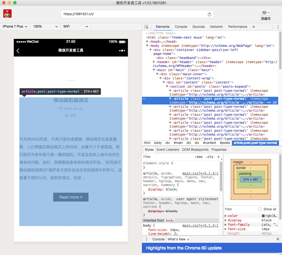Expand the header#header node
282x255 pixels.
(x=154, y=62)
